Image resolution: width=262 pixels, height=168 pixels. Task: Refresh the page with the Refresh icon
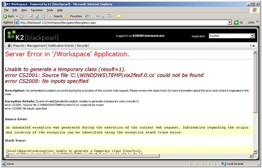pyautogui.click(x=37, y=16)
